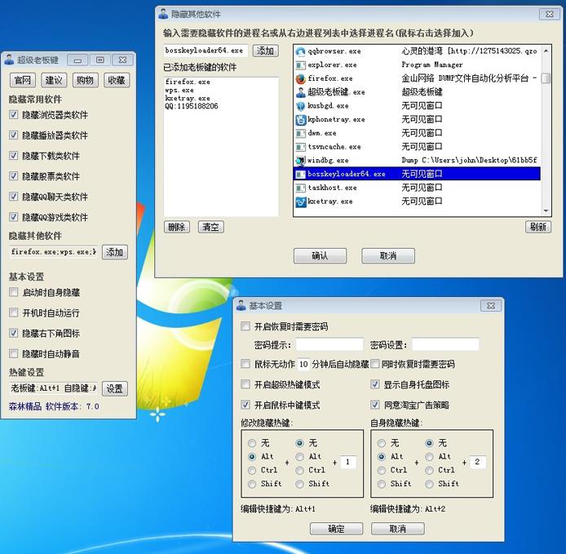
Task: Click the 隐藏其他软件 window title icon
Action: 163,14
